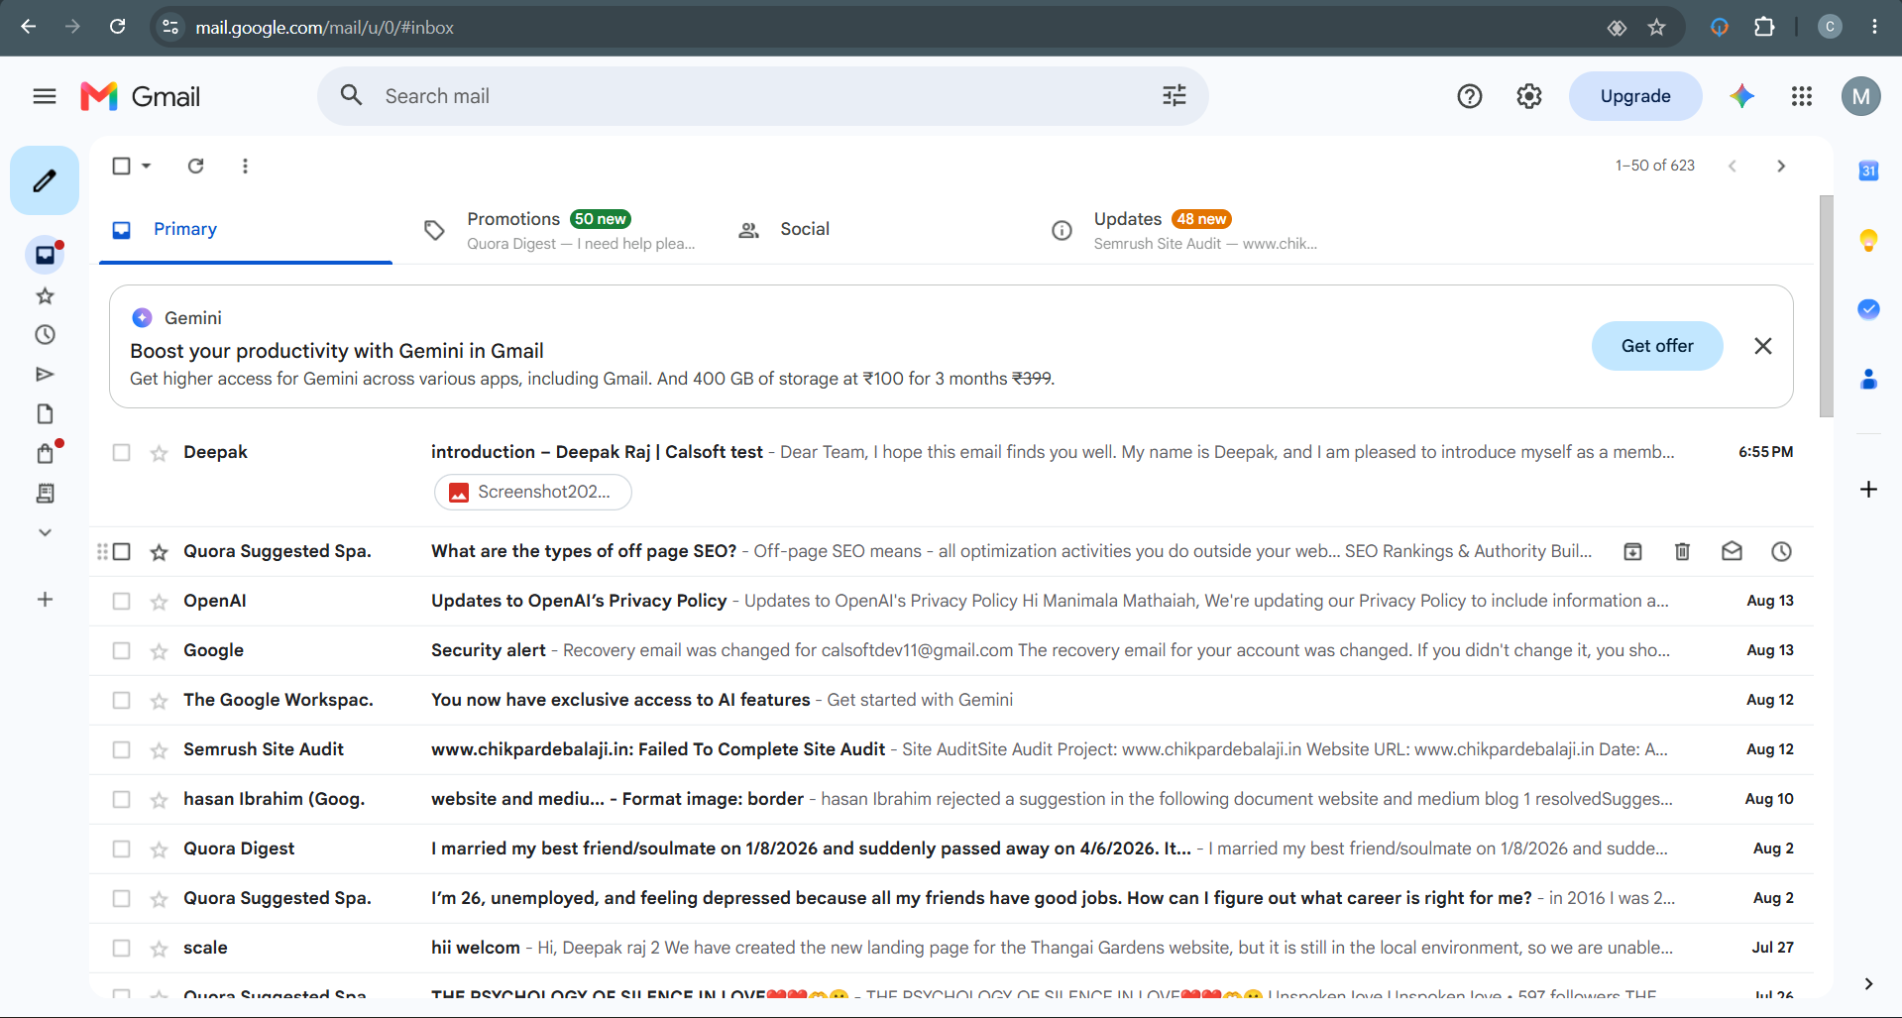The height and width of the screenshot is (1018, 1902).
Task: Click the inbox vertical scrollbar
Action: (x=1826, y=306)
